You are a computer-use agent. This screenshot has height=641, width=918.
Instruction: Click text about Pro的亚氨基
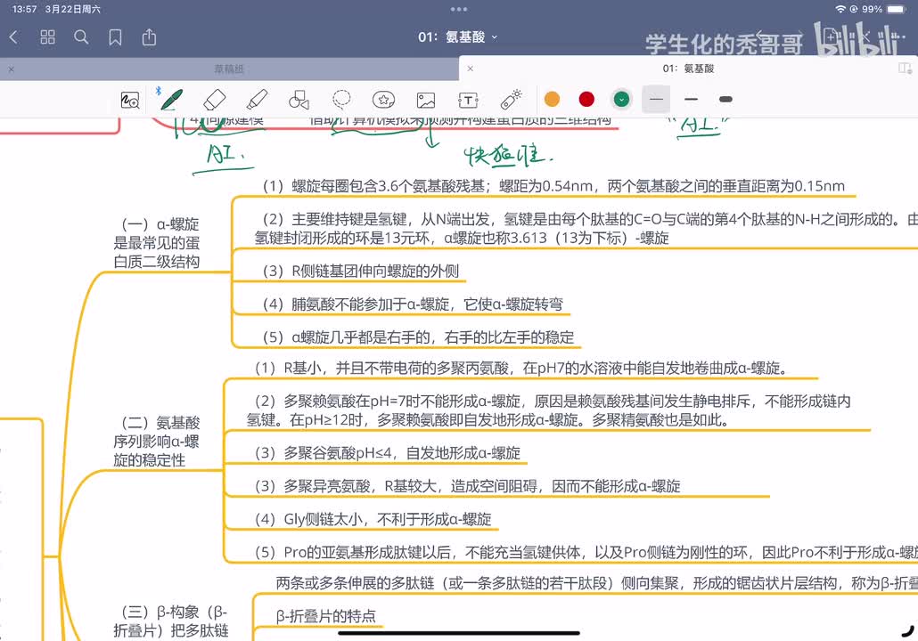tap(586, 552)
